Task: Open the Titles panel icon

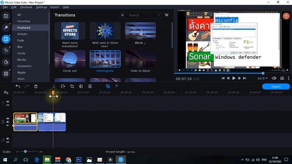Action: 6,51
